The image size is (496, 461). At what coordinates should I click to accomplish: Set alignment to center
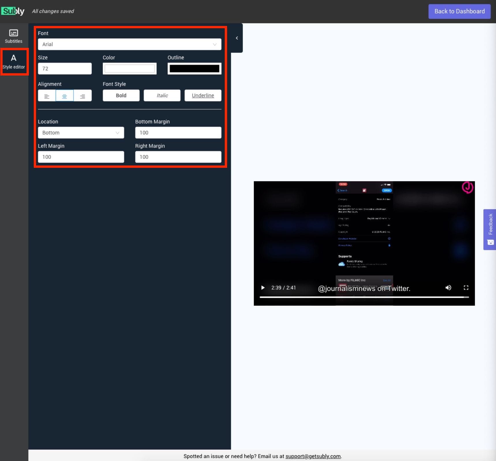coord(65,96)
